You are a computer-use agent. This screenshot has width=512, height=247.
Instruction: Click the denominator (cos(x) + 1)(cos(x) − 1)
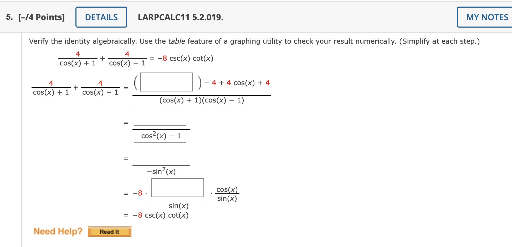click(202, 100)
